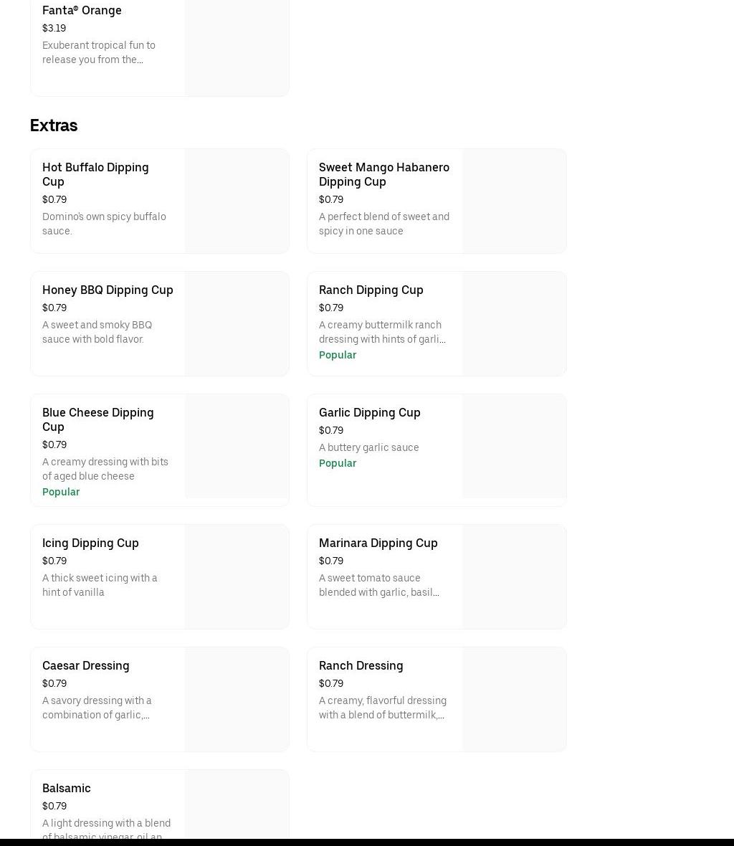Screen dimensions: 734x846
Task: Click the Garlic Dipping Cup image placeholder
Action: [514, 446]
